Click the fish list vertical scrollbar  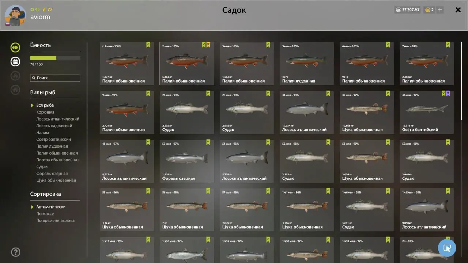(462, 81)
